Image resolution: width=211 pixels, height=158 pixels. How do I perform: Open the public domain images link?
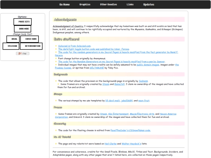148,65
